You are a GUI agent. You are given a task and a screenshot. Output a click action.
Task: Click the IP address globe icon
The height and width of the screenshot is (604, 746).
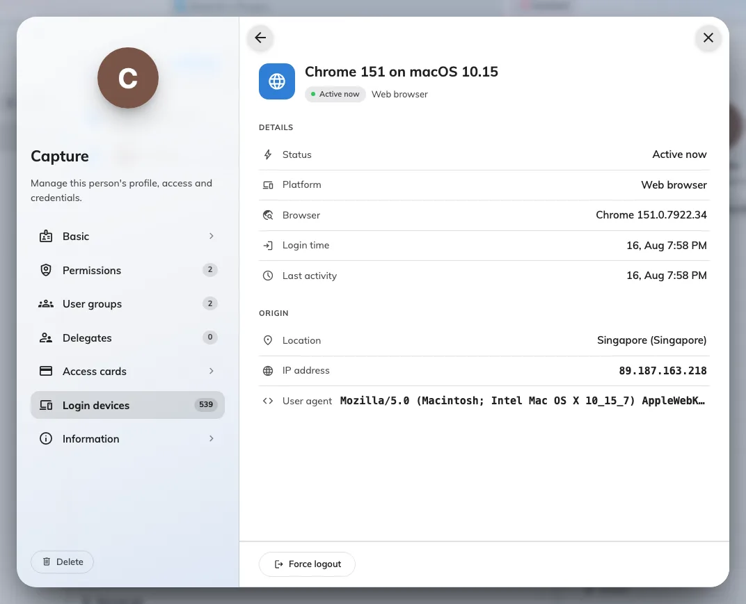tap(268, 370)
